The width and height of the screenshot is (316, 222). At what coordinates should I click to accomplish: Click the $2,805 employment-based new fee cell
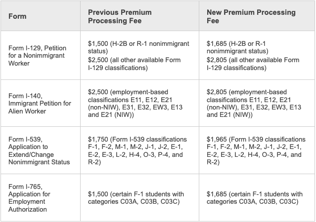click(257, 103)
